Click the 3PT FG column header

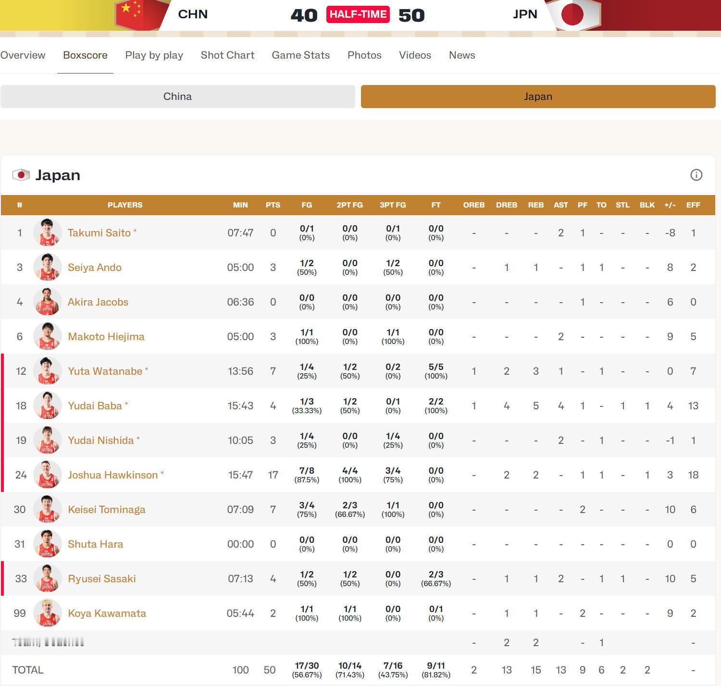(x=393, y=205)
